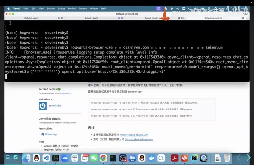Click the 'Verified details' heading

[x=48, y=89]
